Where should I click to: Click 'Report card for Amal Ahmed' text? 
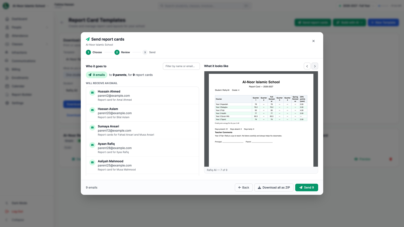[115, 100]
